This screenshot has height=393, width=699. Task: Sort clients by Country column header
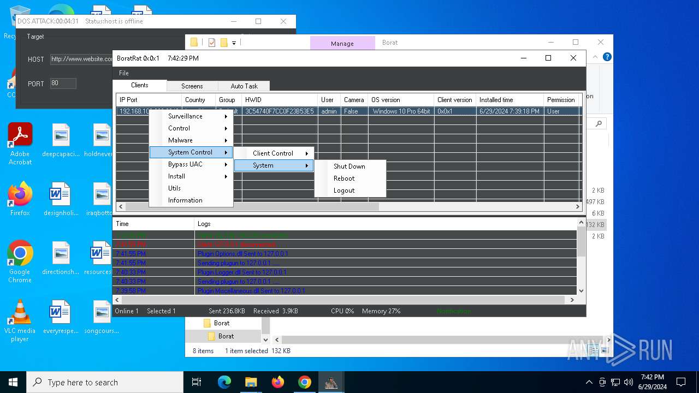198,100
